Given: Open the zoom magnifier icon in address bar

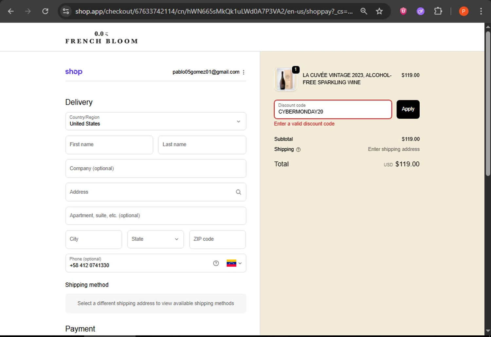Looking at the screenshot, I should tap(364, 11).
